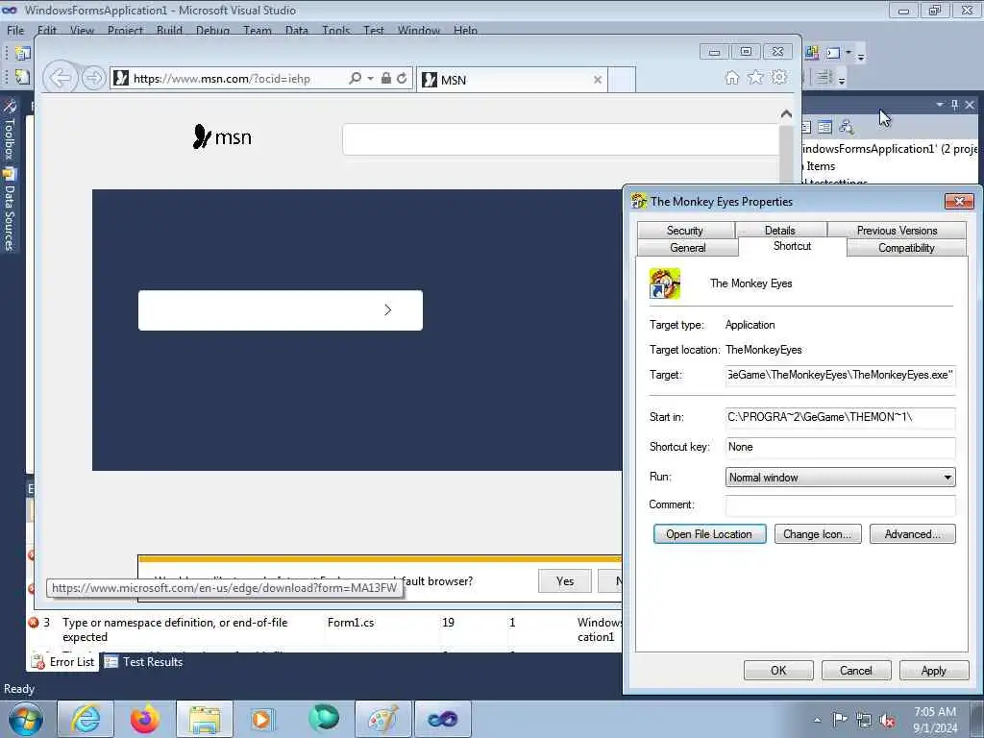Image resolution: width=984 pixels, height=738 pixels.
Task: Click the Target path field
Action: click(x=840, y=375)
